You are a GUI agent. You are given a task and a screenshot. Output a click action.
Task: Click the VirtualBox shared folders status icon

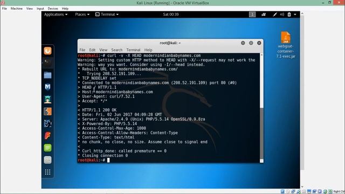coord(304,192)
